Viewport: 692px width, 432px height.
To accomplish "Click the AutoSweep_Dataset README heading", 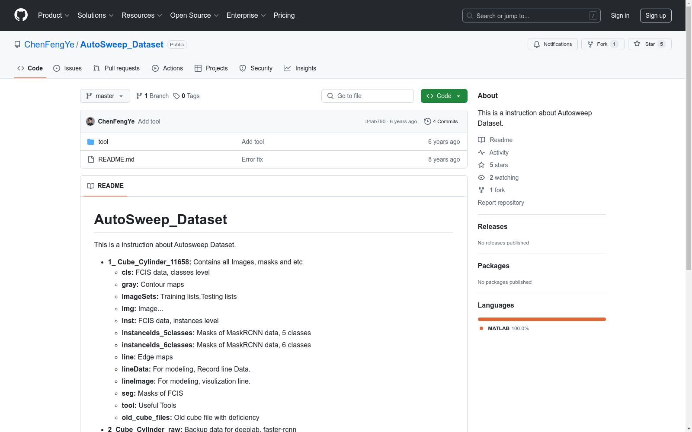I will 160,219.
